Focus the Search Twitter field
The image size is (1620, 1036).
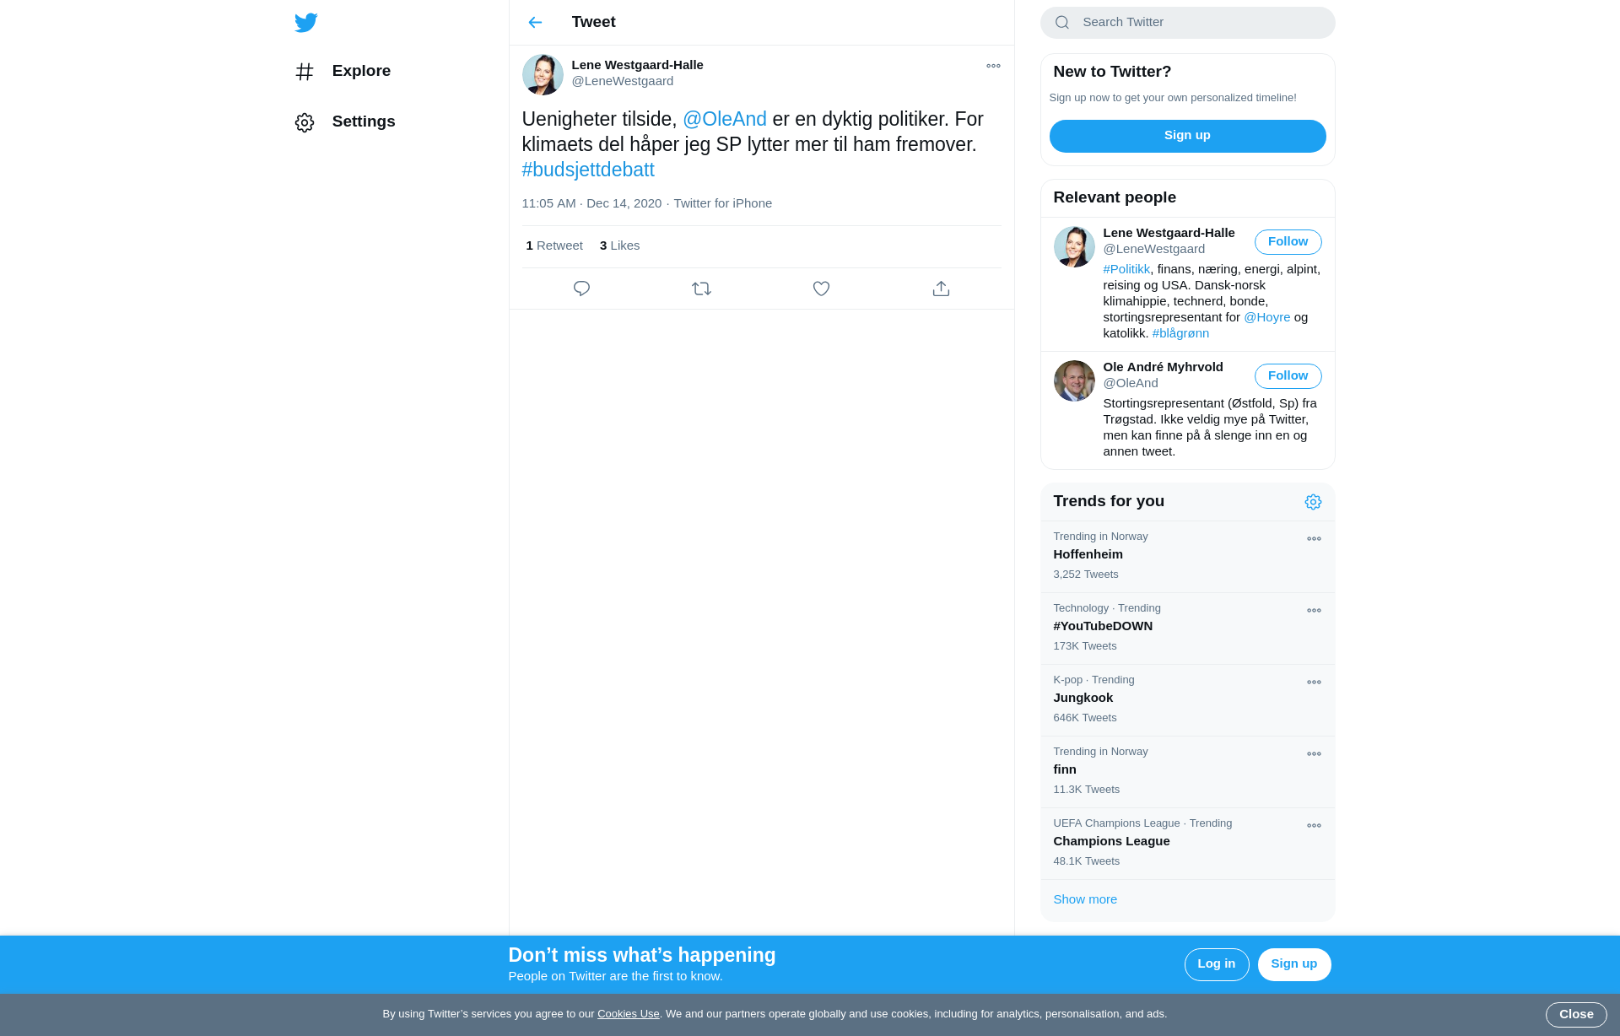(x=1187, y=23)
